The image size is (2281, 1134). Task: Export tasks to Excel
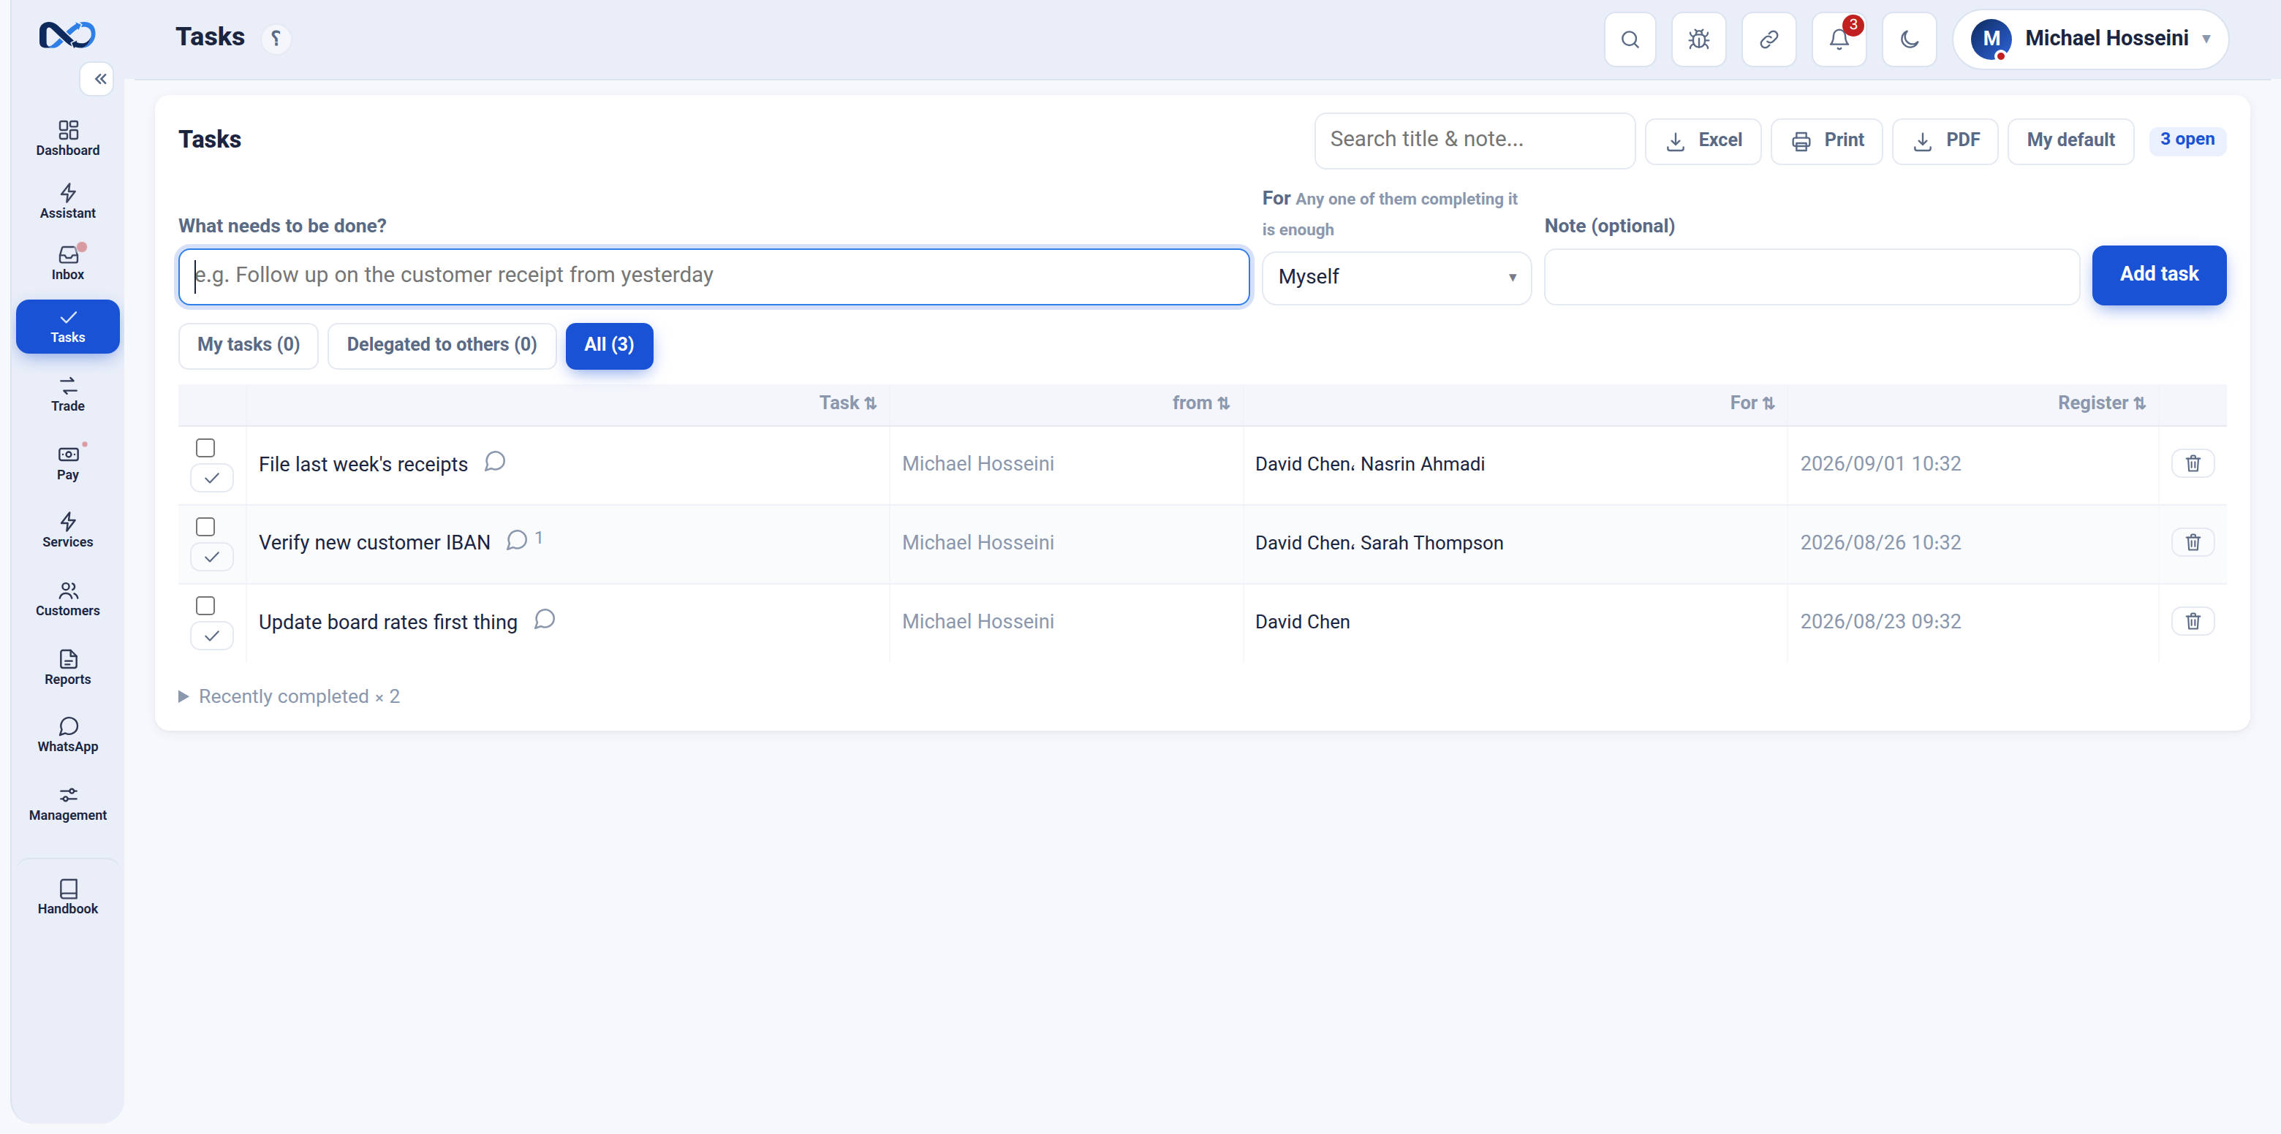point(1703,141)
